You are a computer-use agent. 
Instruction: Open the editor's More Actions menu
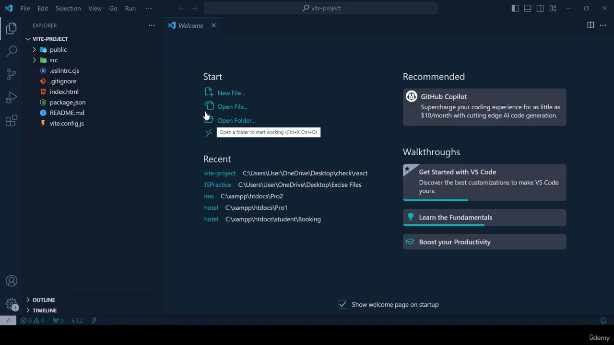pos(603,25)
